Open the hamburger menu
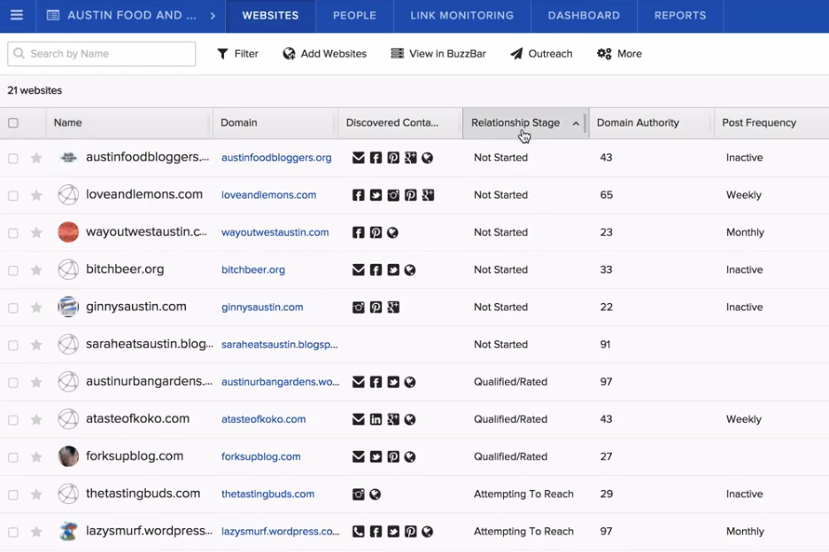 (x=17, y=15)
